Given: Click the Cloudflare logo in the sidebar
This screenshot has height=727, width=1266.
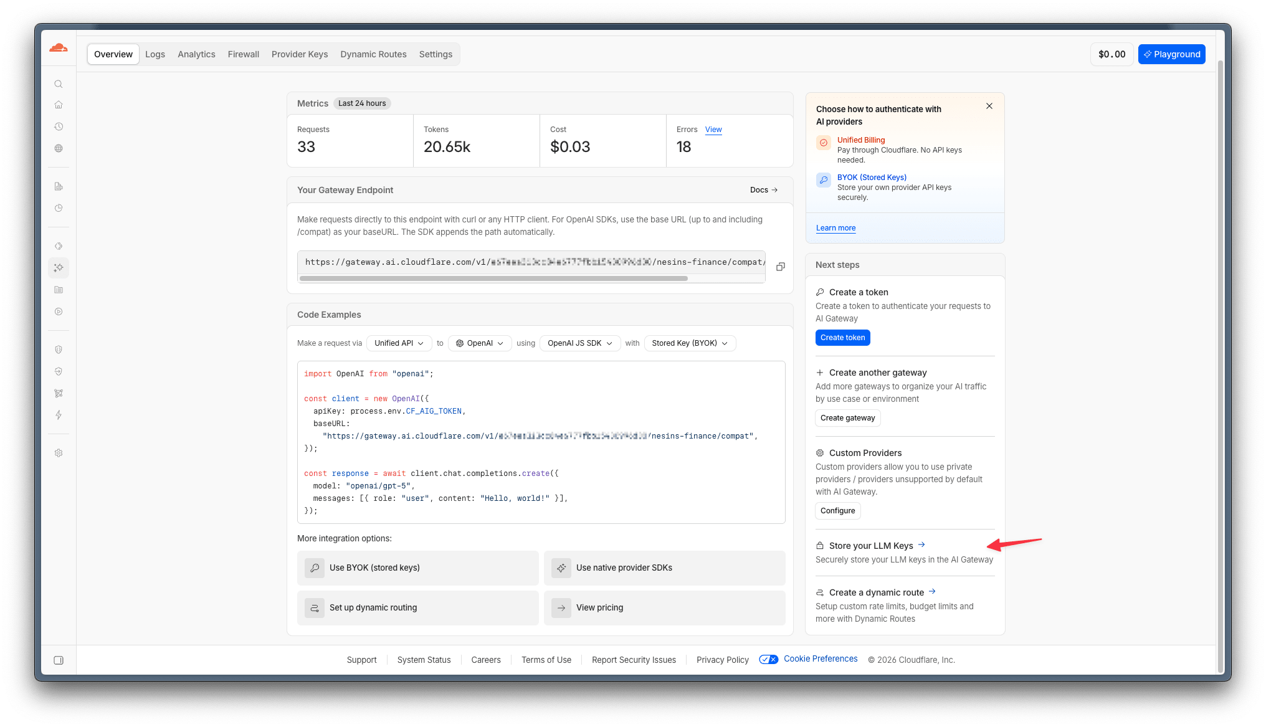Looking at the screenshot, I should click(x=59, y=48).
